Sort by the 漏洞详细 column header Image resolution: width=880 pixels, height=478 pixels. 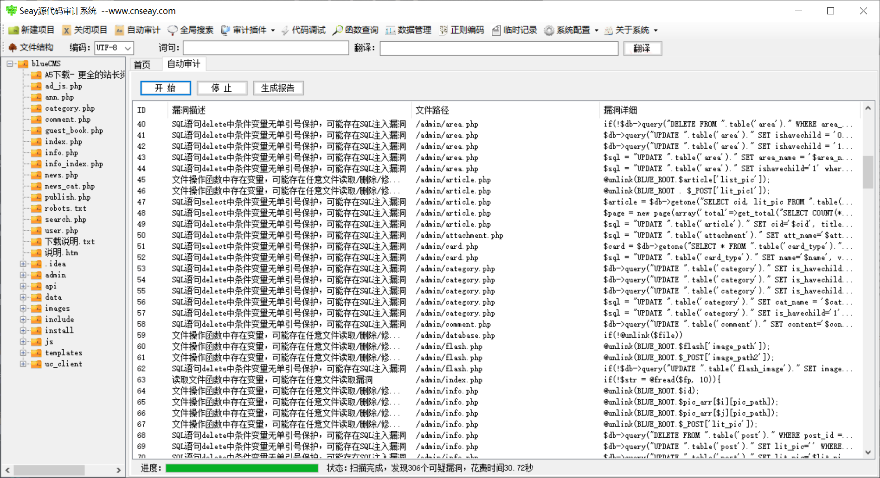click(x=729, y=110)
